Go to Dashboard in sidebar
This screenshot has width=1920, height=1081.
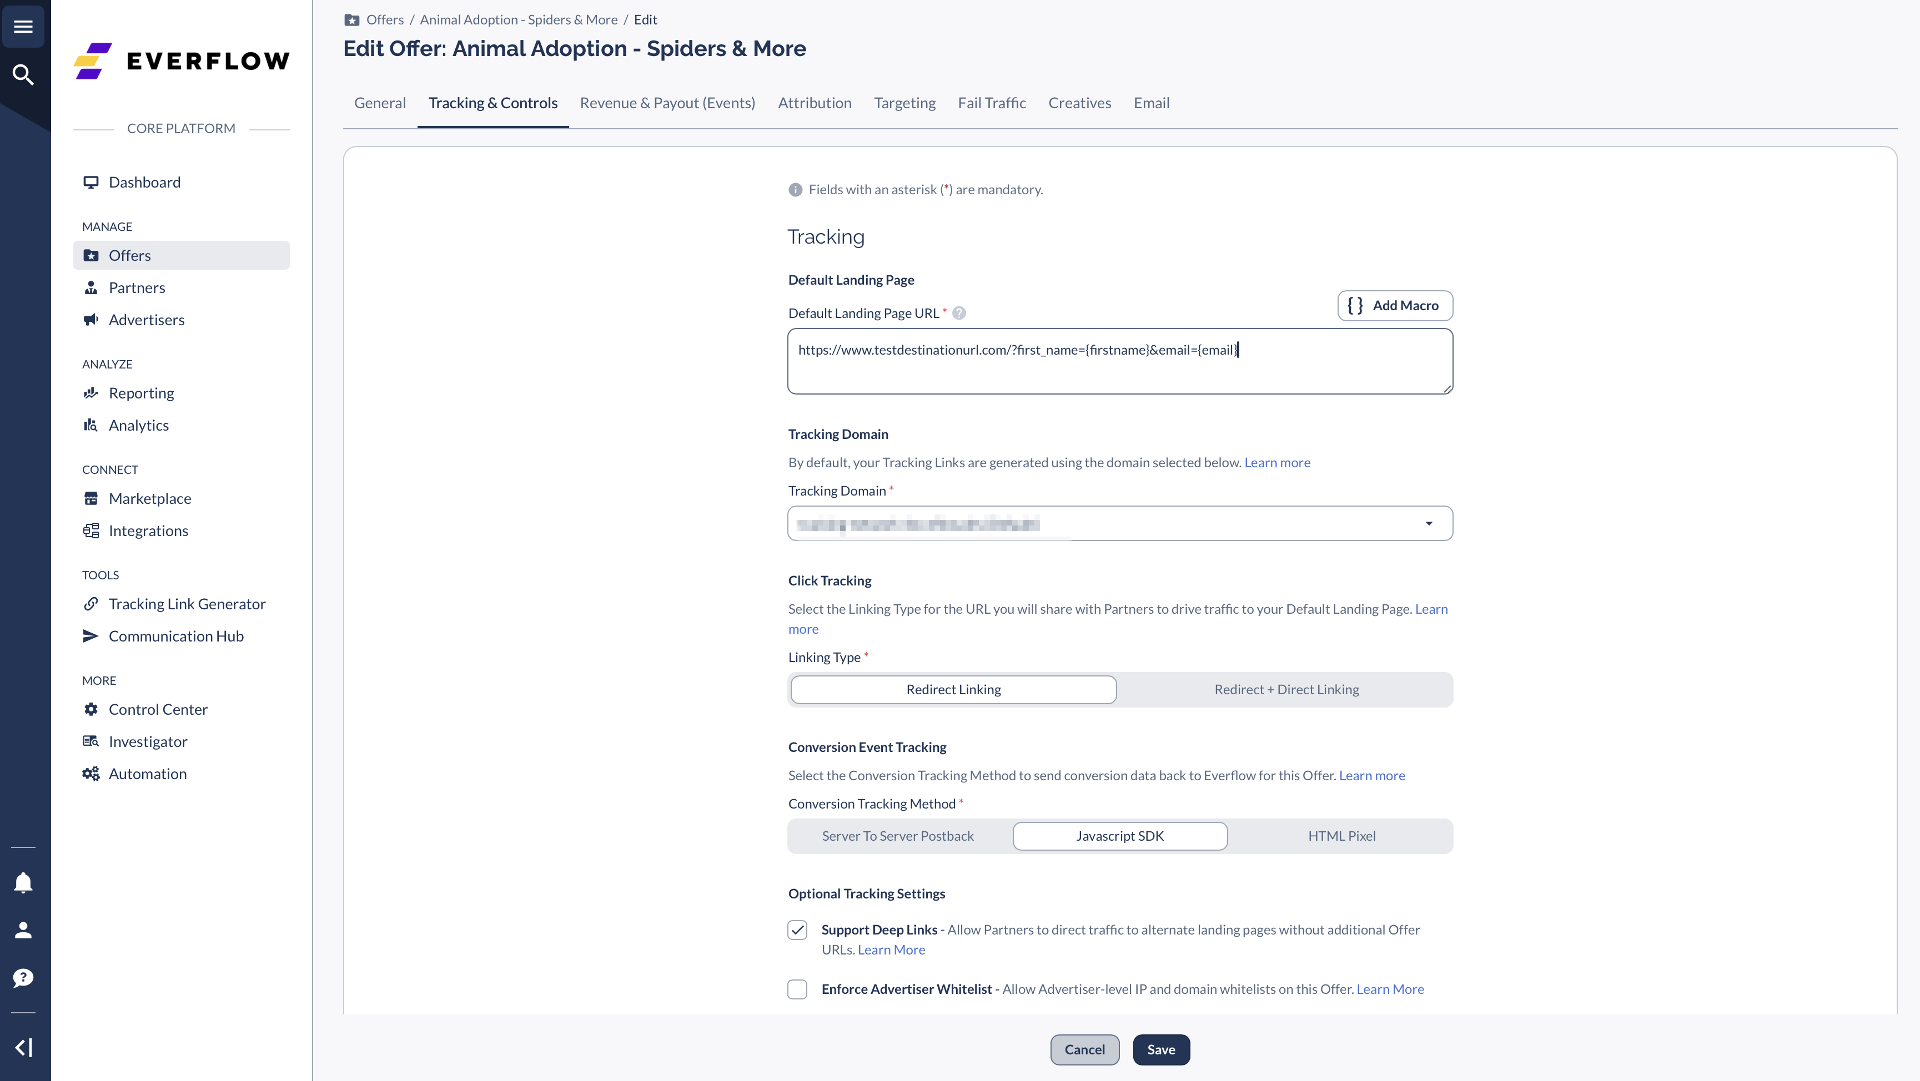pos(181,182)
